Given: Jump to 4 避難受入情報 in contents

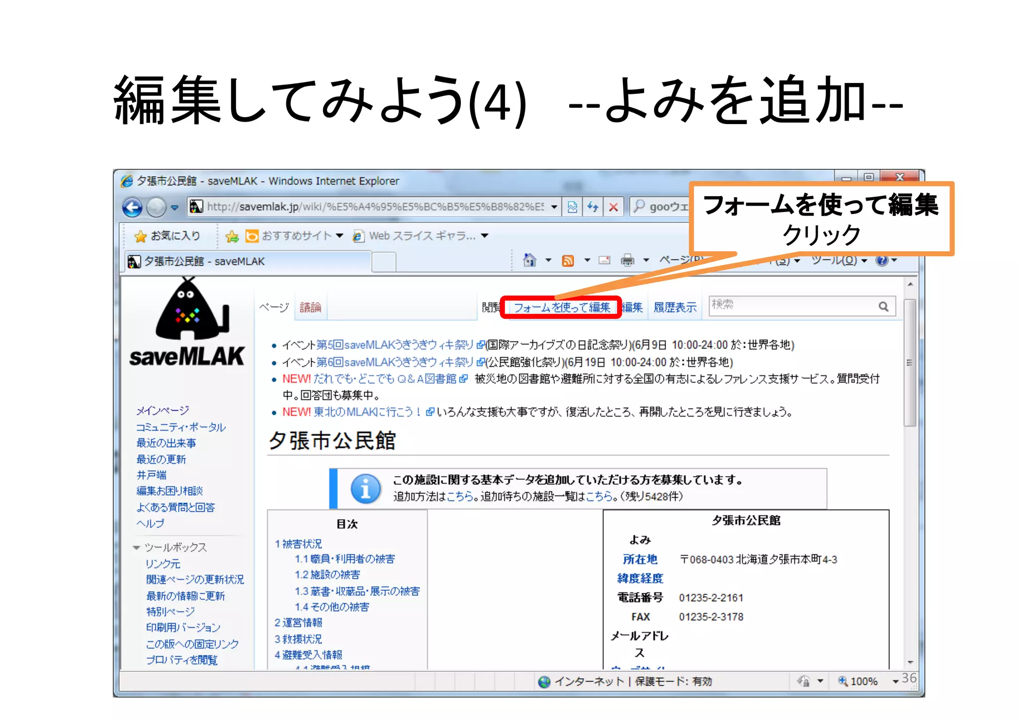Looking at the screenshot, I should click(308, 655).
